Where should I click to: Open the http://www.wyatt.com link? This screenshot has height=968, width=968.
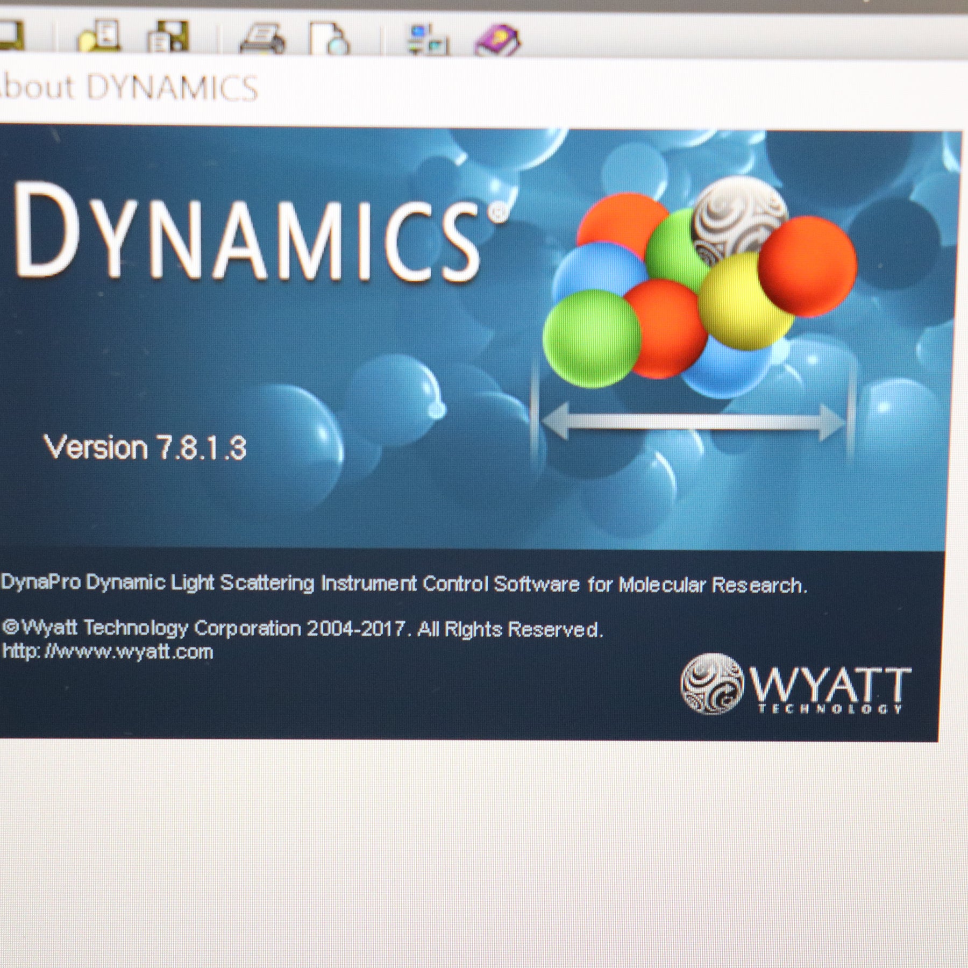point(108,652)
